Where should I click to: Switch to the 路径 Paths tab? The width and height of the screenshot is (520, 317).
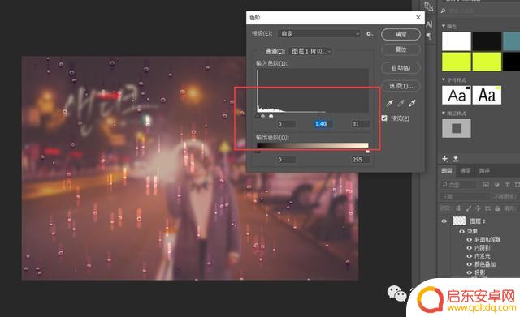[484, 171]
